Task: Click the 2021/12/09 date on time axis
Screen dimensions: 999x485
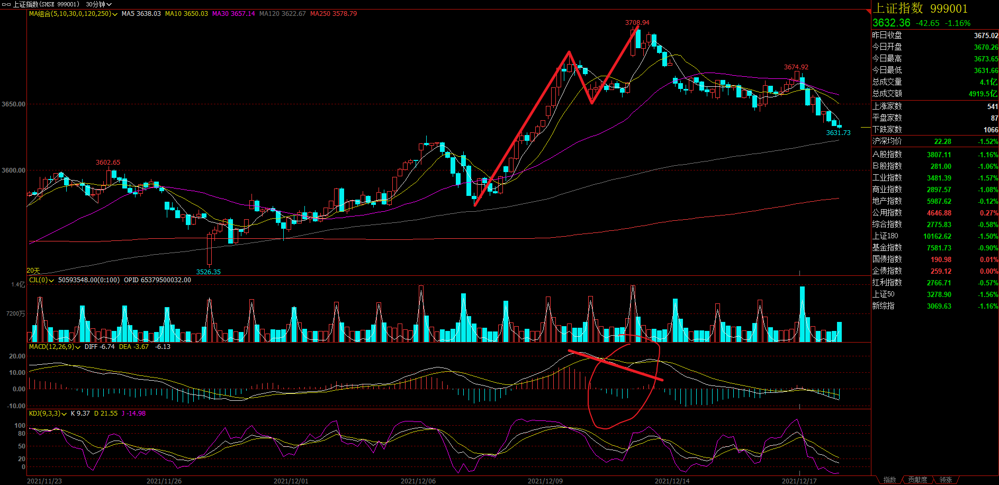Action: coord(545,481)
